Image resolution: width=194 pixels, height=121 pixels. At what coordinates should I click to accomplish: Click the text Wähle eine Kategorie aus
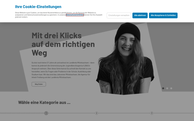[44, 103]
